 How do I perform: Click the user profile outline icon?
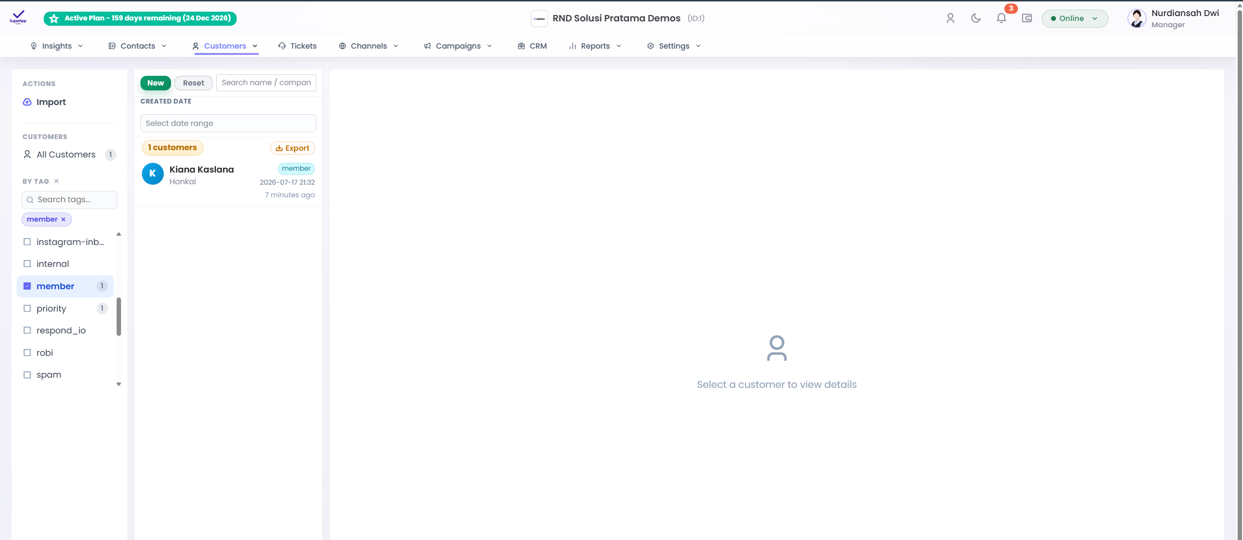(x=950, y=18)
